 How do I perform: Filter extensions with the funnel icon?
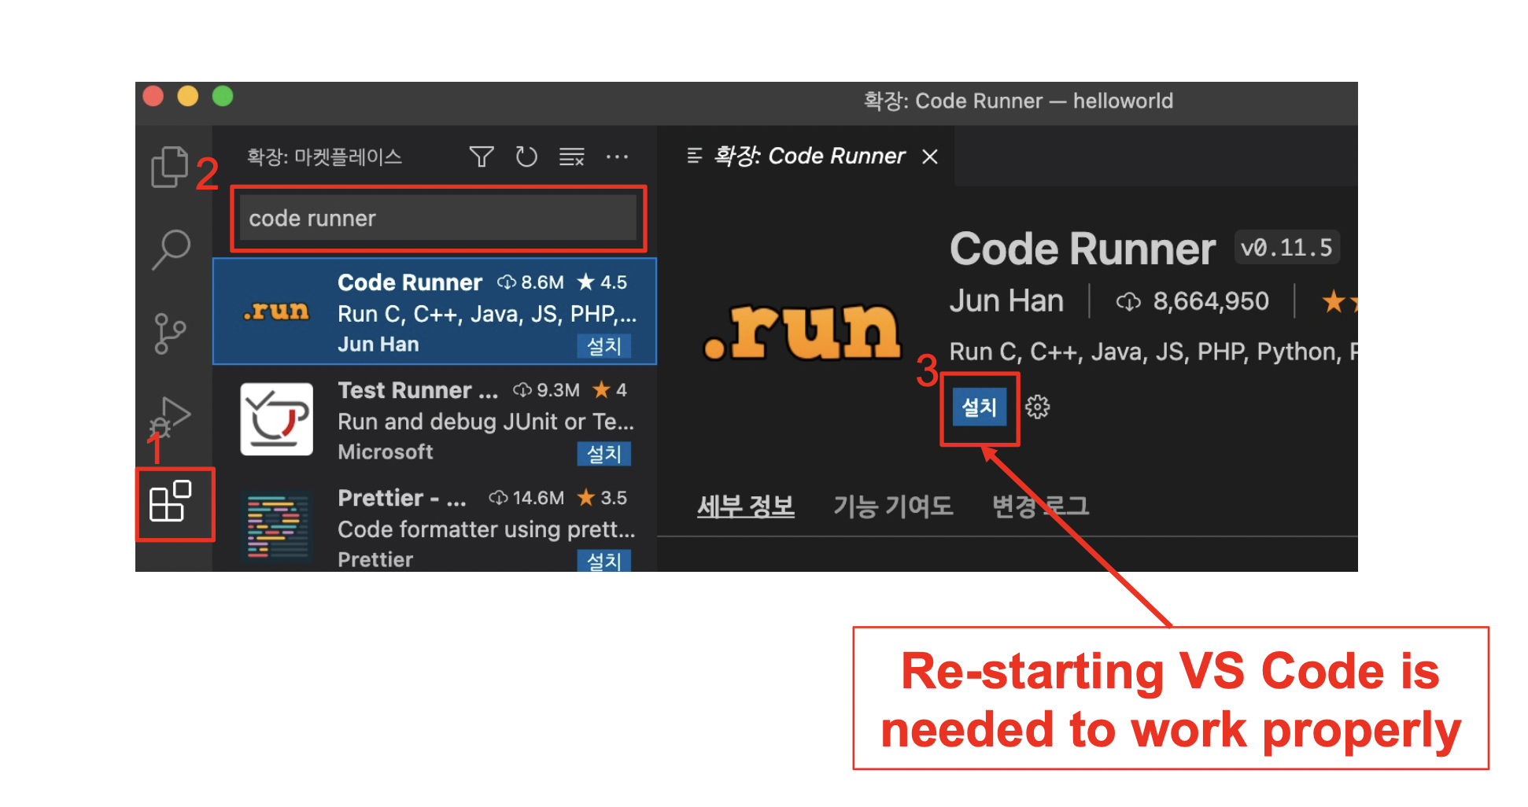pos(482,157)
